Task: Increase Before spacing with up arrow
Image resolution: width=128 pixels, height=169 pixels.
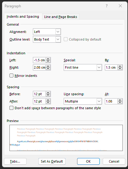Action: (x=48, y=93)
